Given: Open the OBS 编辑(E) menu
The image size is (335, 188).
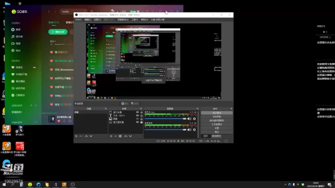Looking at the screenshot, I should (88, 20).
